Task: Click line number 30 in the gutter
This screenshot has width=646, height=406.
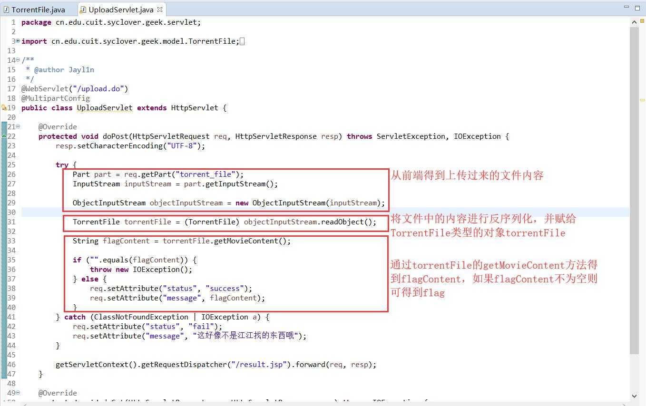Action: (x=11, y=213)
